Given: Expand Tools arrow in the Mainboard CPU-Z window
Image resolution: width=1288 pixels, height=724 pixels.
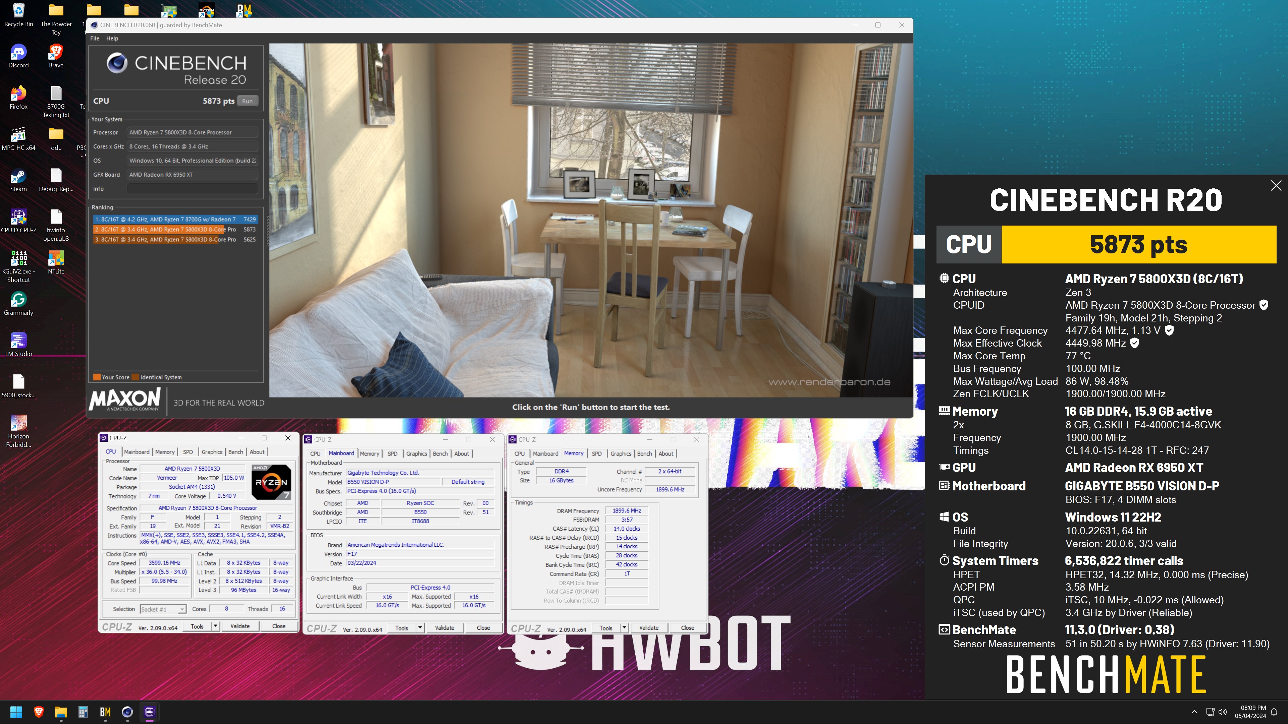Looking at the screenshot, I should coord(420,627).
